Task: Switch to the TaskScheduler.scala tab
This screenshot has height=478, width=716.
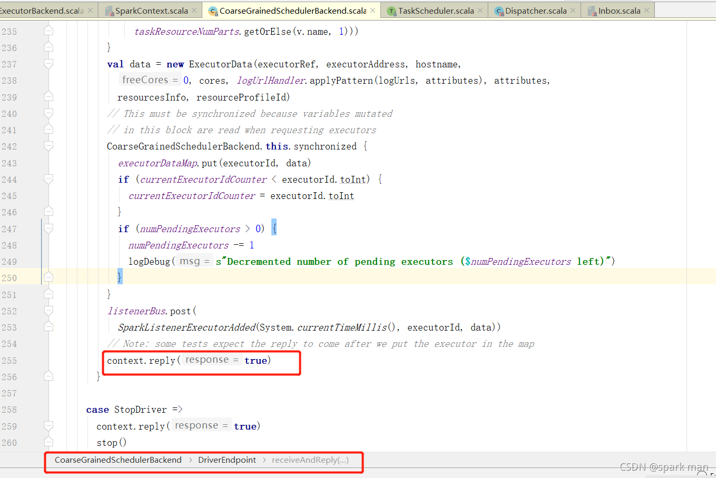Action: 436,11
